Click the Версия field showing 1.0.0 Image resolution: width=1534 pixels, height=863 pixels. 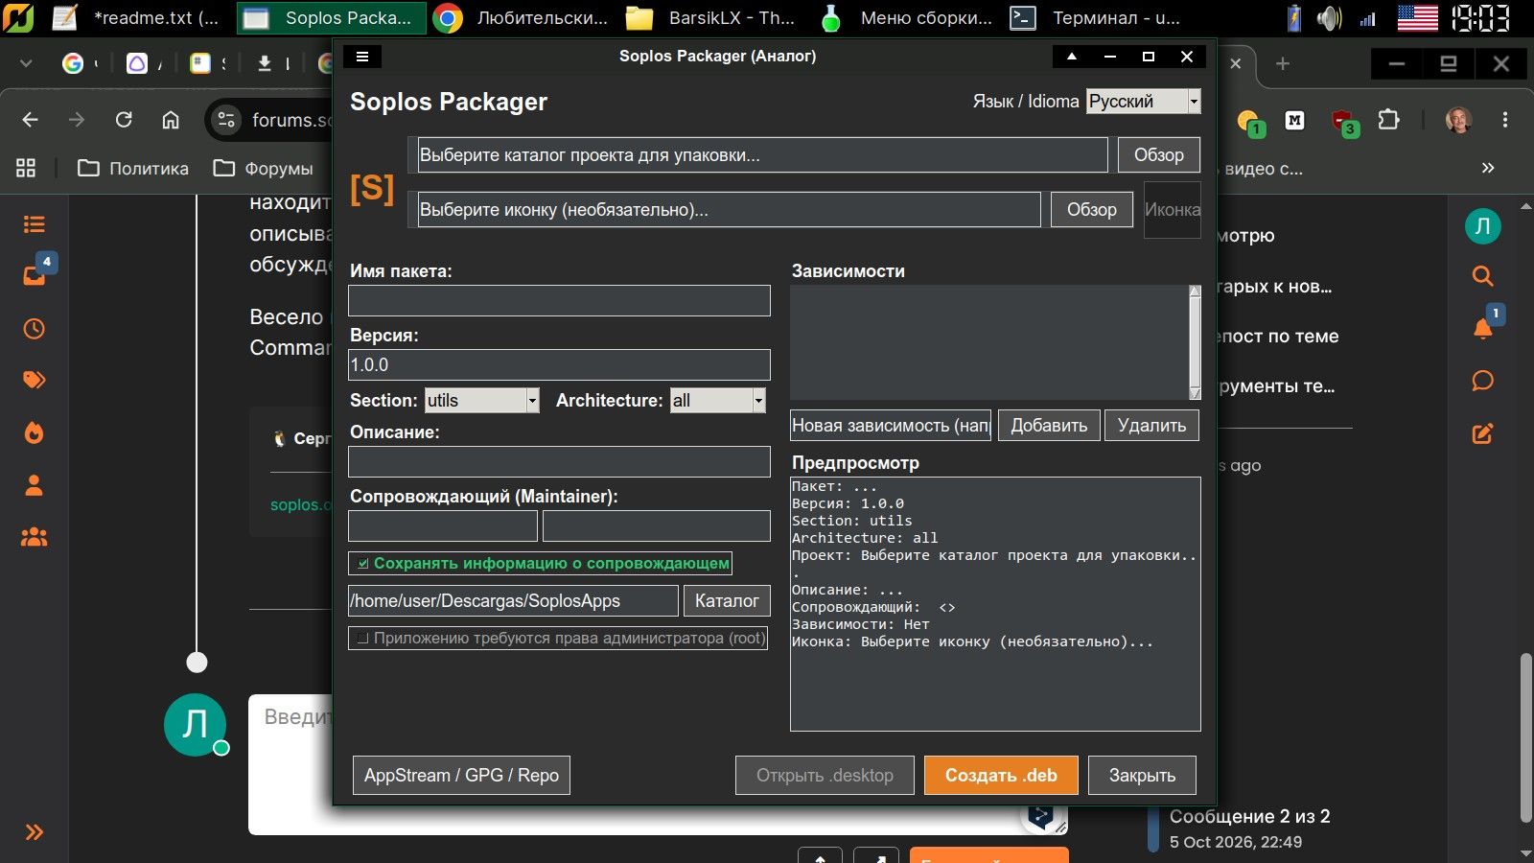[x=559, y=365]
